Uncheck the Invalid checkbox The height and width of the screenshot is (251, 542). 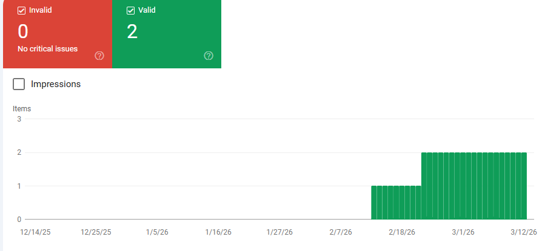(21, 10)
